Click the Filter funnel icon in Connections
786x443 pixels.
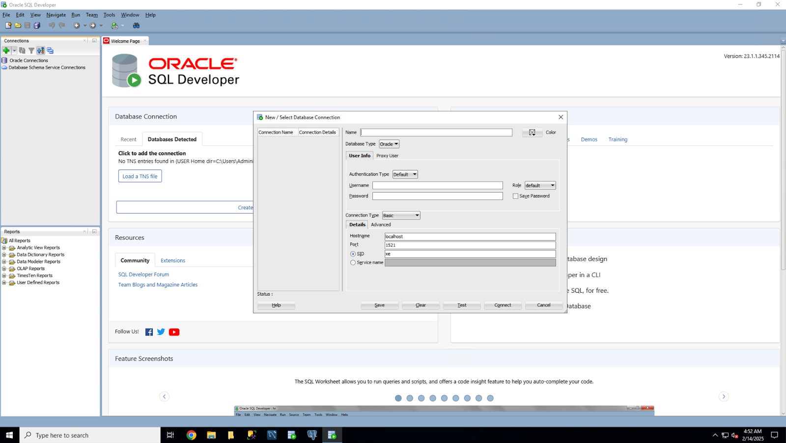click(x=31, y=50)
